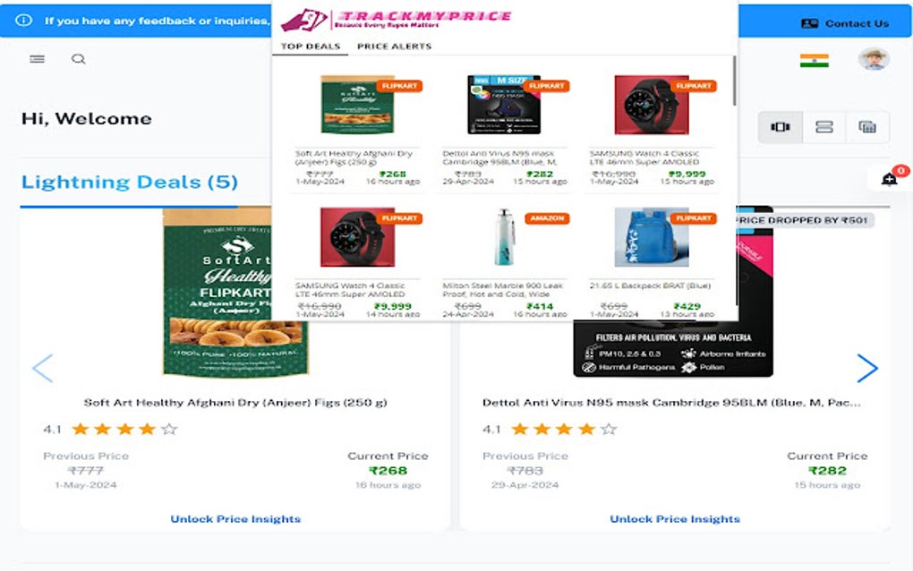Screen dimensions: 913x571
Task: Click the popup's vertical scrollbar
Action: (735, 81)
